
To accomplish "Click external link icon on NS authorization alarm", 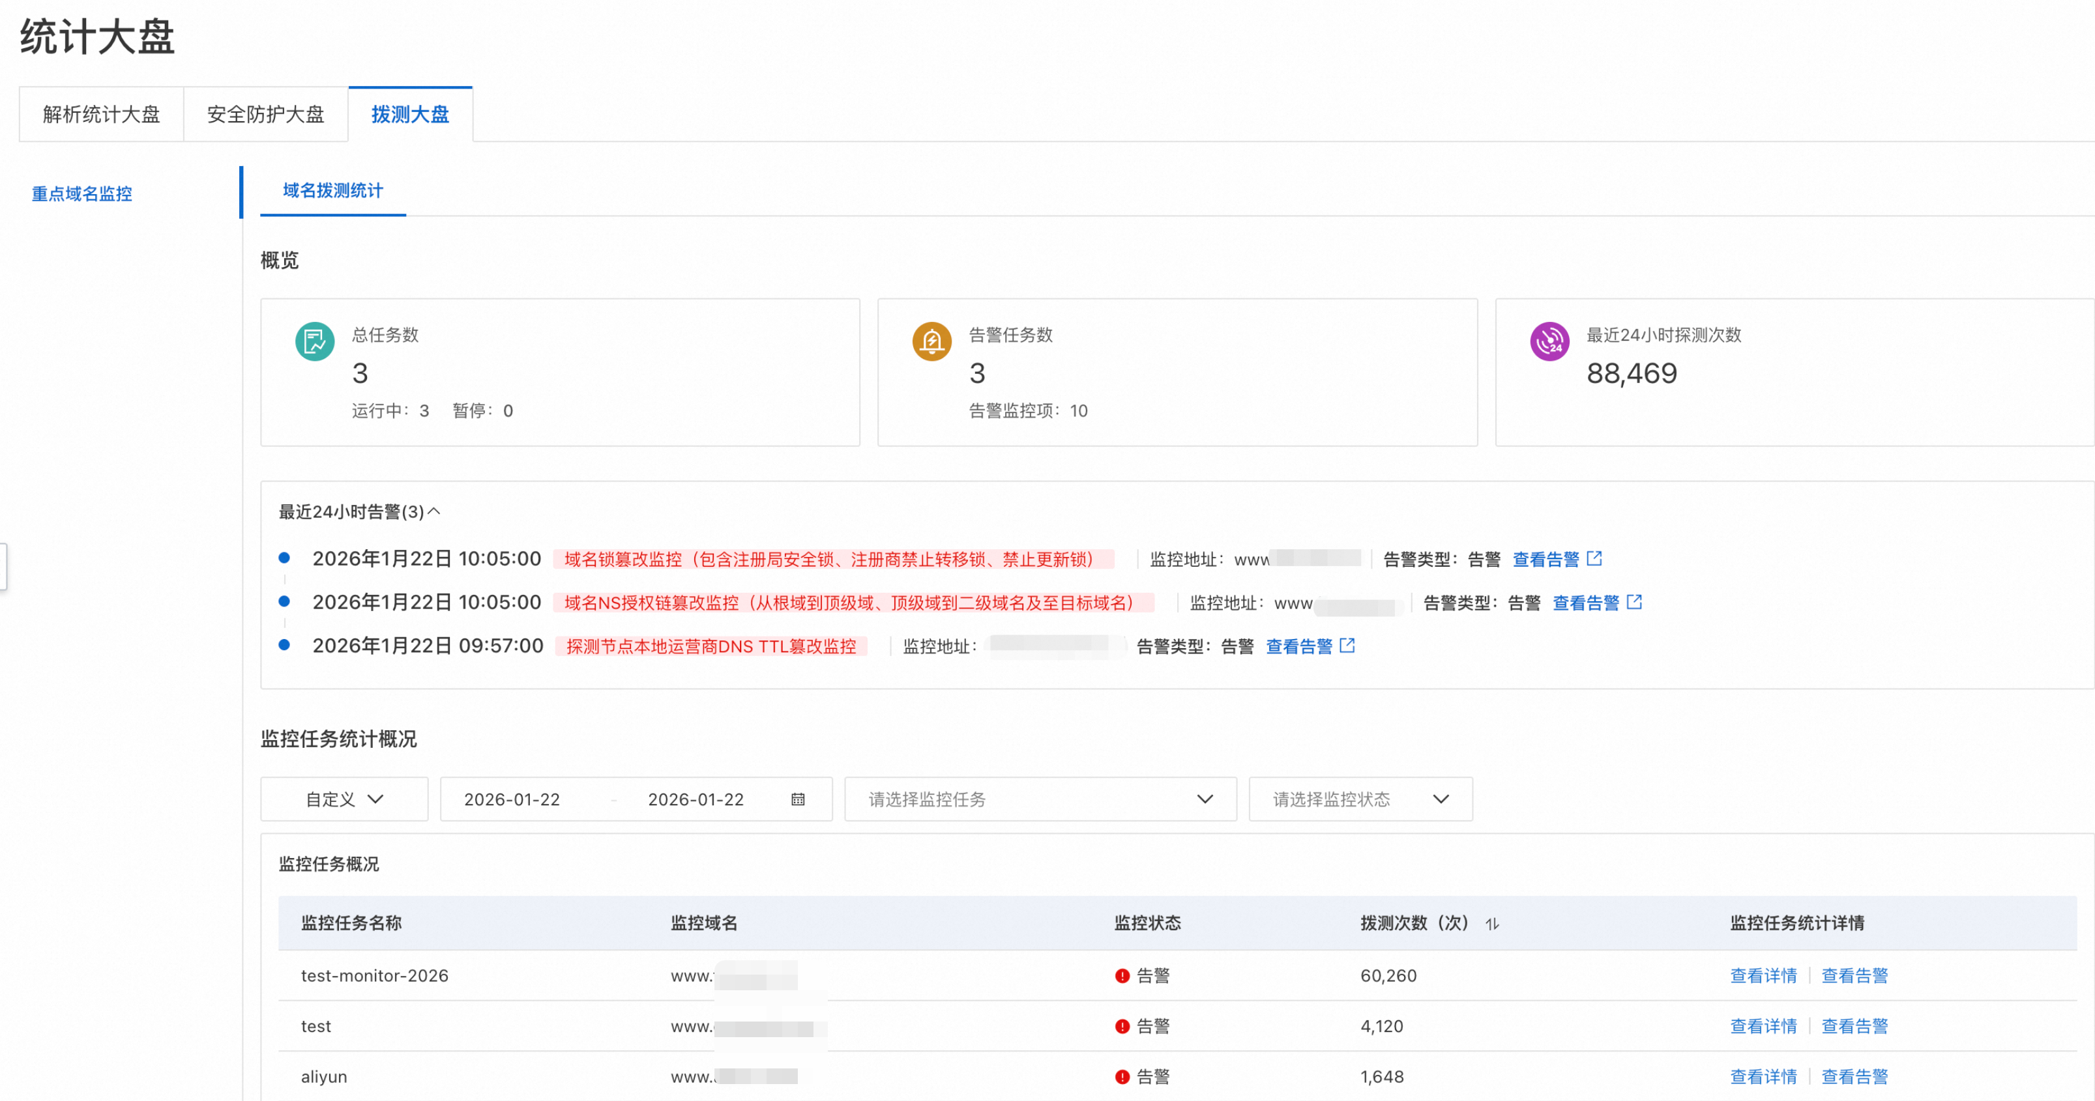I will [1634, 602].
